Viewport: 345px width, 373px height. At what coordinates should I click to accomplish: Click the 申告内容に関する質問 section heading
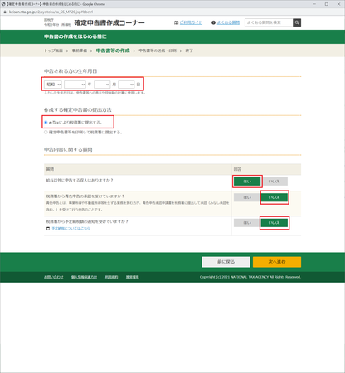click(68, 149)
